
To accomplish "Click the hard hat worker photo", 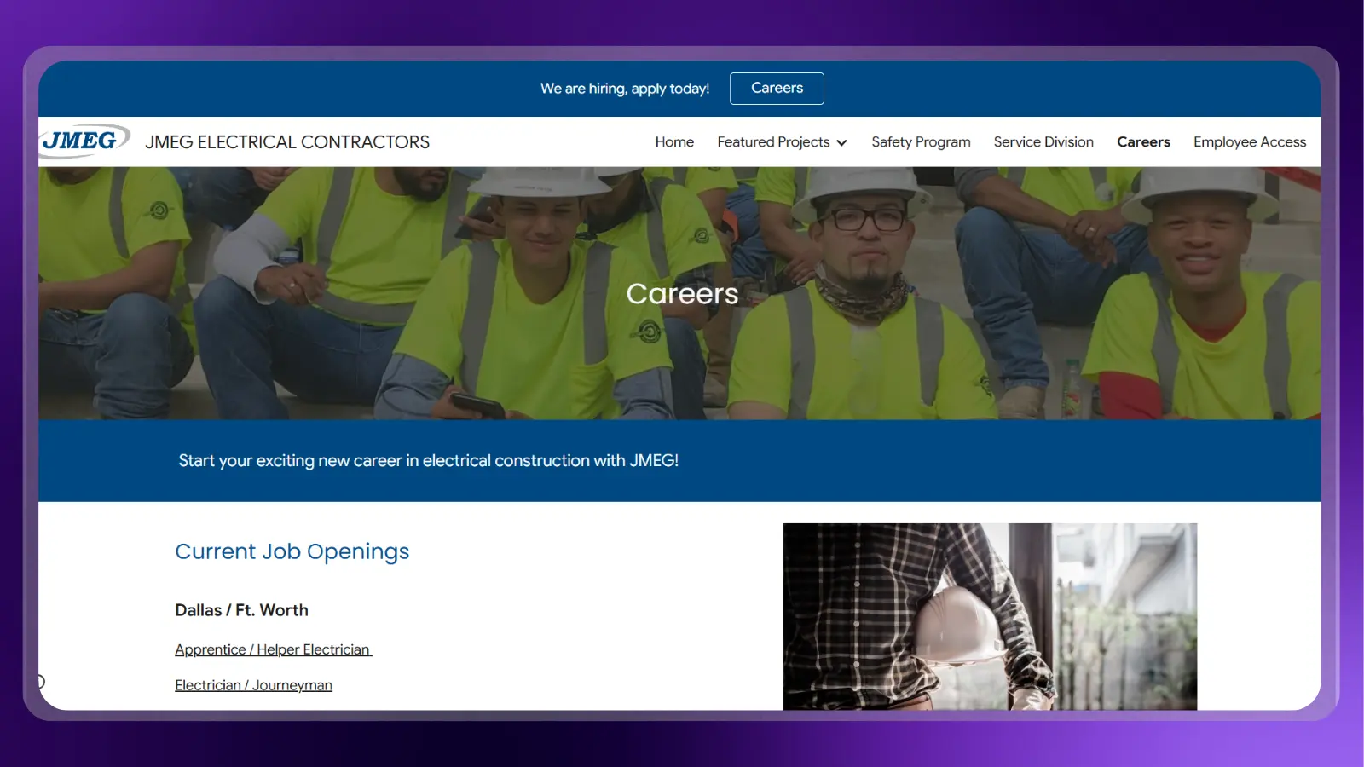I will (x=990, y=616).
